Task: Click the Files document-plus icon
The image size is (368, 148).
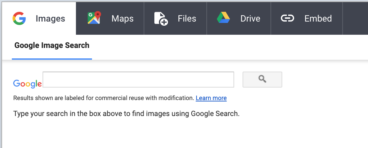Action: (161, 18)
